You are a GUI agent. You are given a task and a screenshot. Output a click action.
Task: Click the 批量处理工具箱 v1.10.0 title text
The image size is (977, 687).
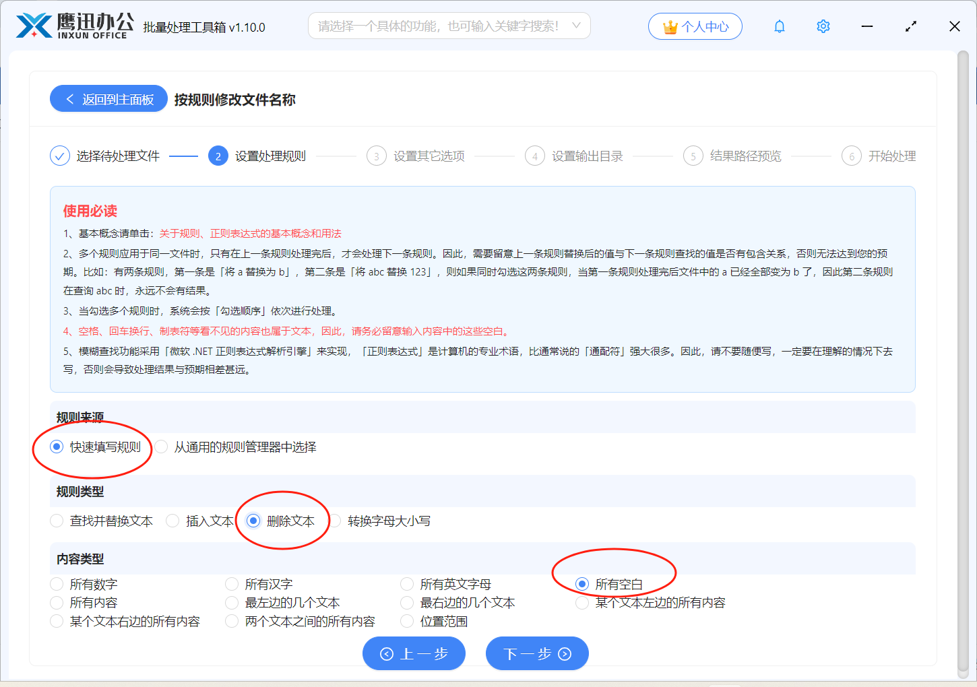tap(204, 28)
